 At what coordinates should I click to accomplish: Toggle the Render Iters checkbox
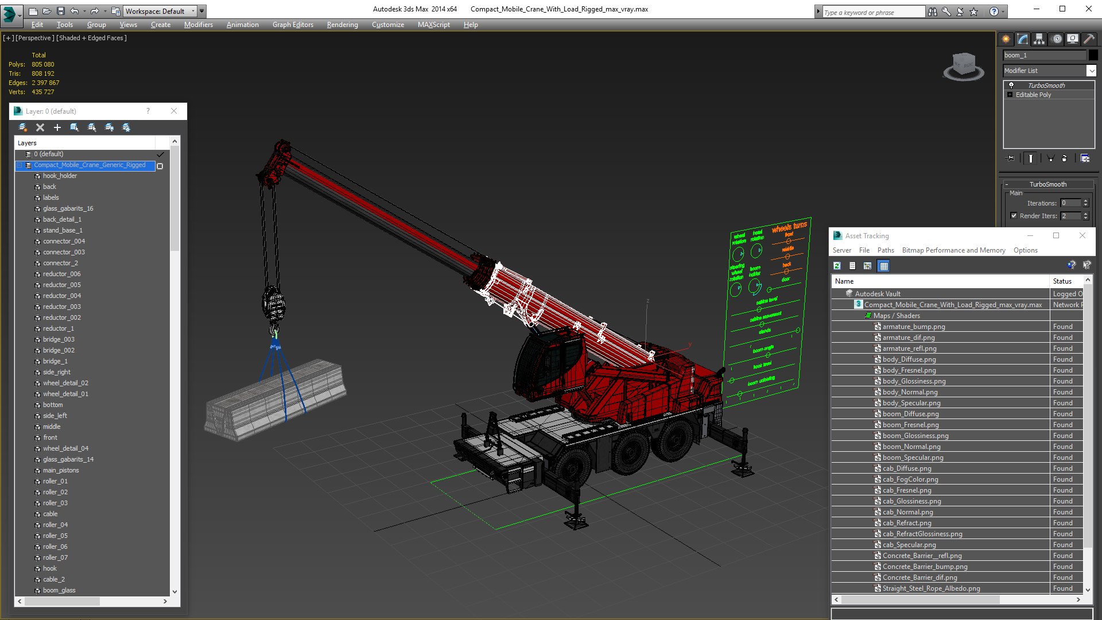click(x=1014, y=216)
